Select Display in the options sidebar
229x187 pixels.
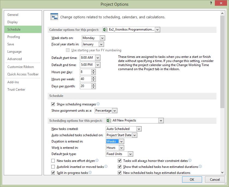coord(23,22)
